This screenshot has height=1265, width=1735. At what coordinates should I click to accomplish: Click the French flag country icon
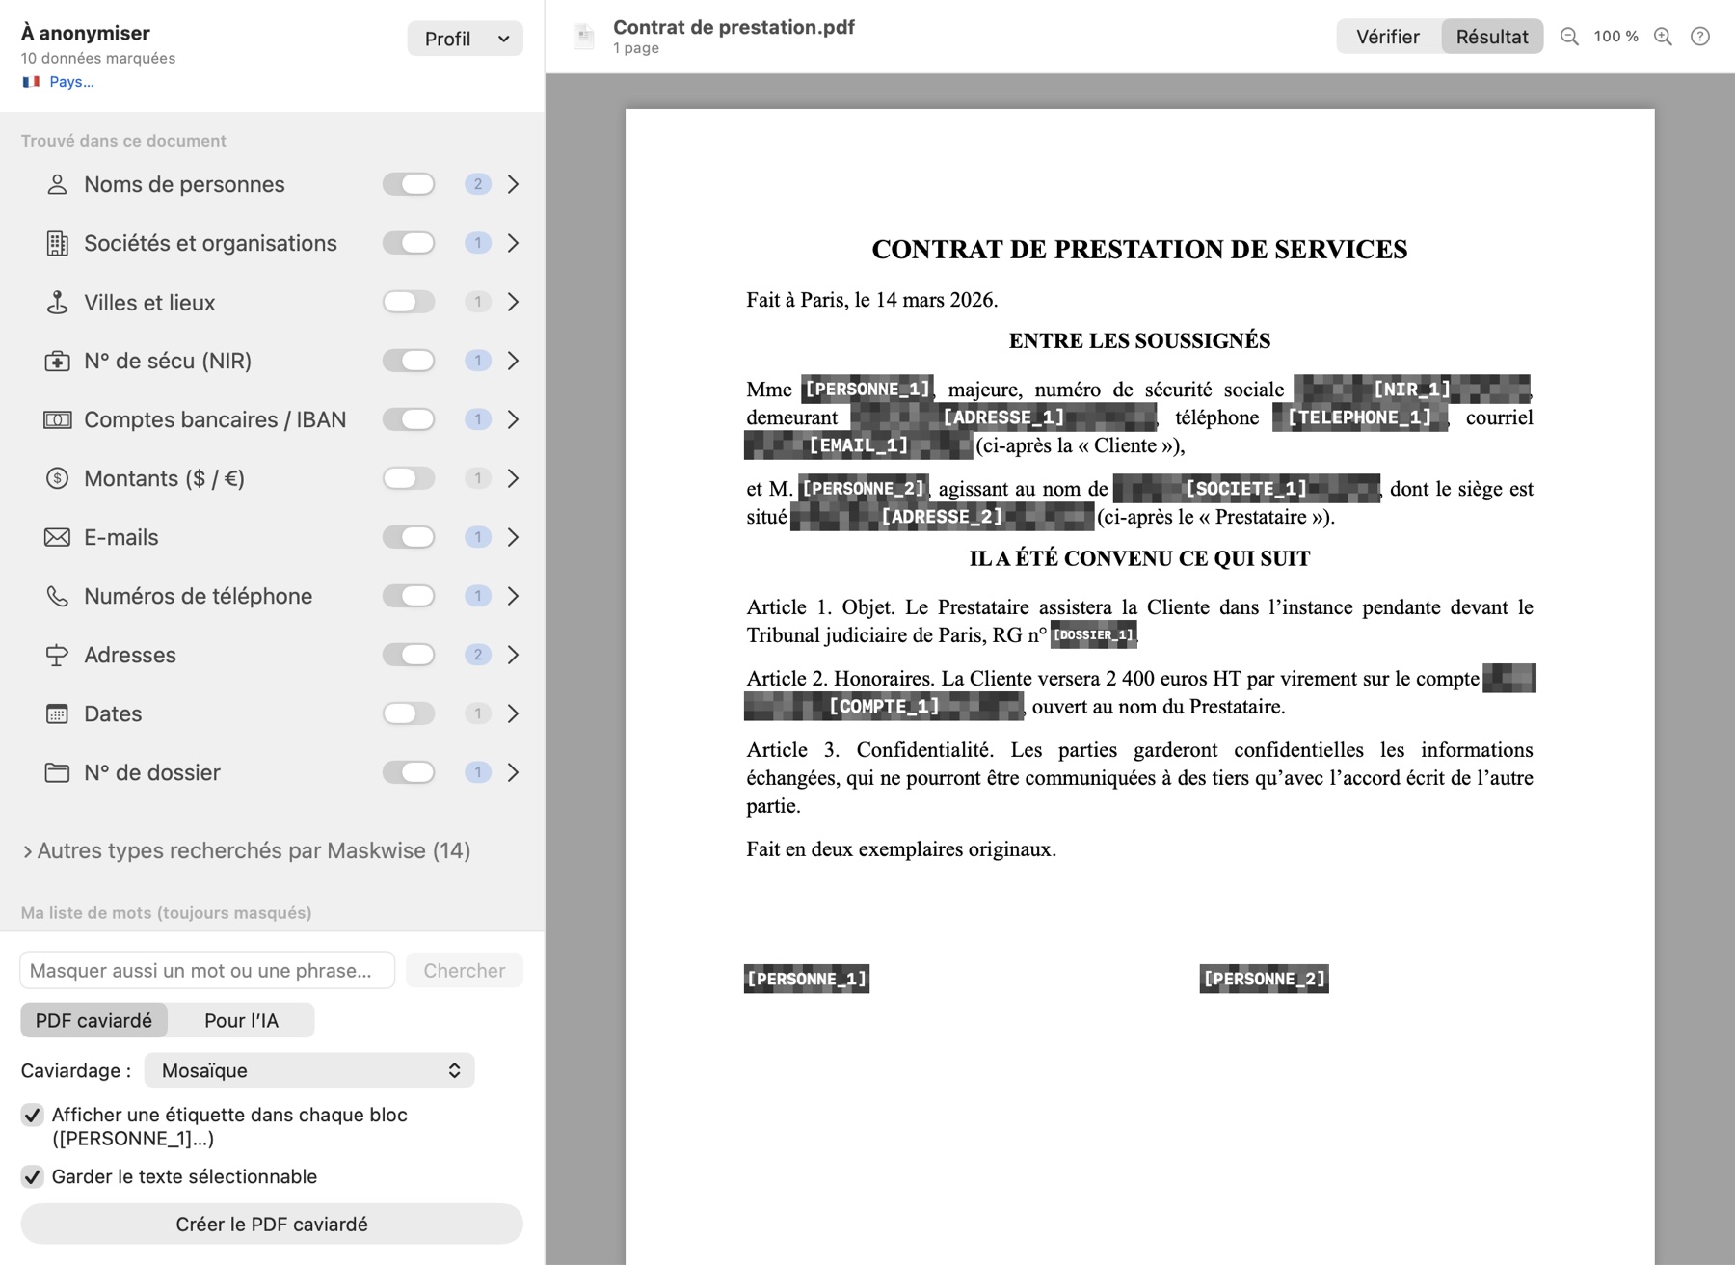click(31, 82)
